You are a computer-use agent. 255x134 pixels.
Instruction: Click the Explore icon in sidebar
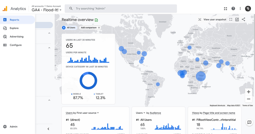point(5,28)
